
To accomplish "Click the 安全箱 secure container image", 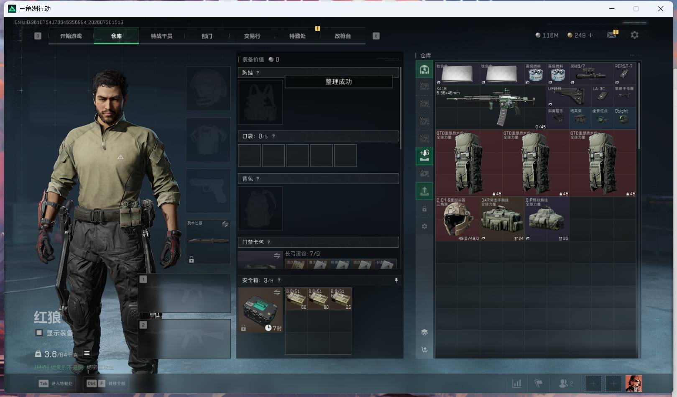I will pos(260,310).
